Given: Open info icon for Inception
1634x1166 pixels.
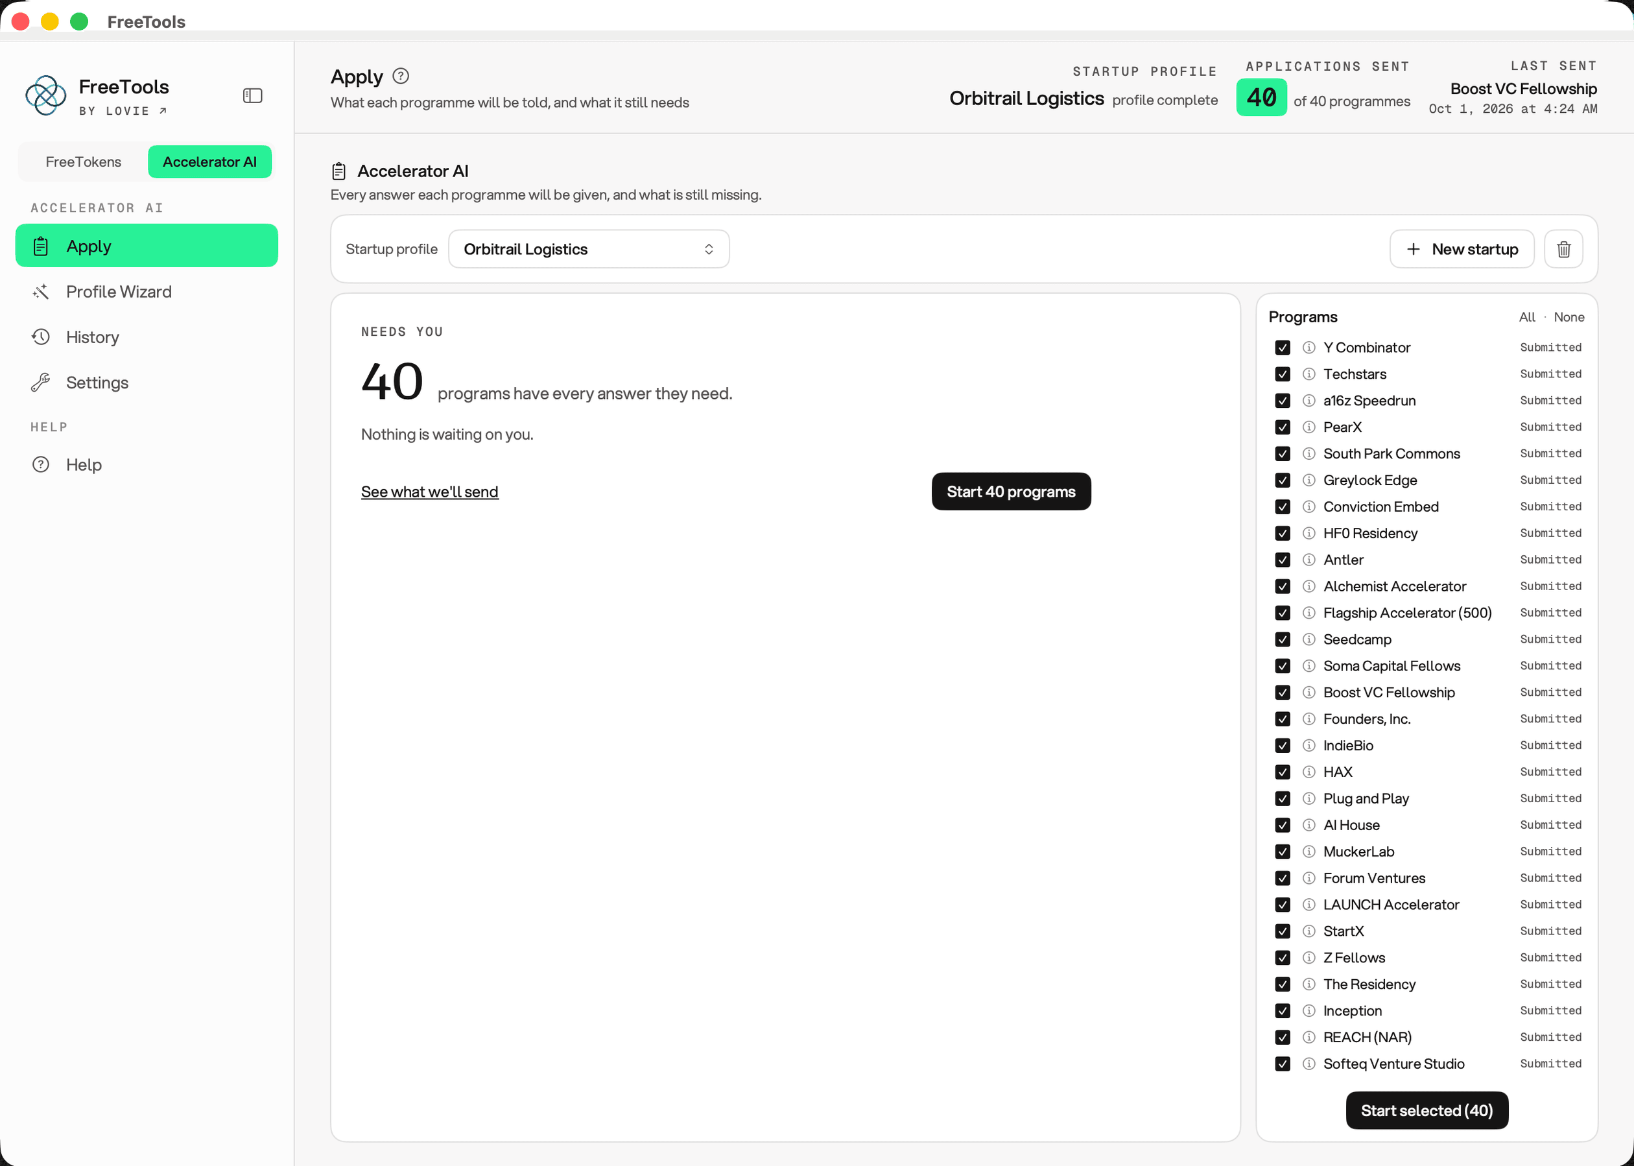Looking at the screenshot, I should pos(1308,1011).
